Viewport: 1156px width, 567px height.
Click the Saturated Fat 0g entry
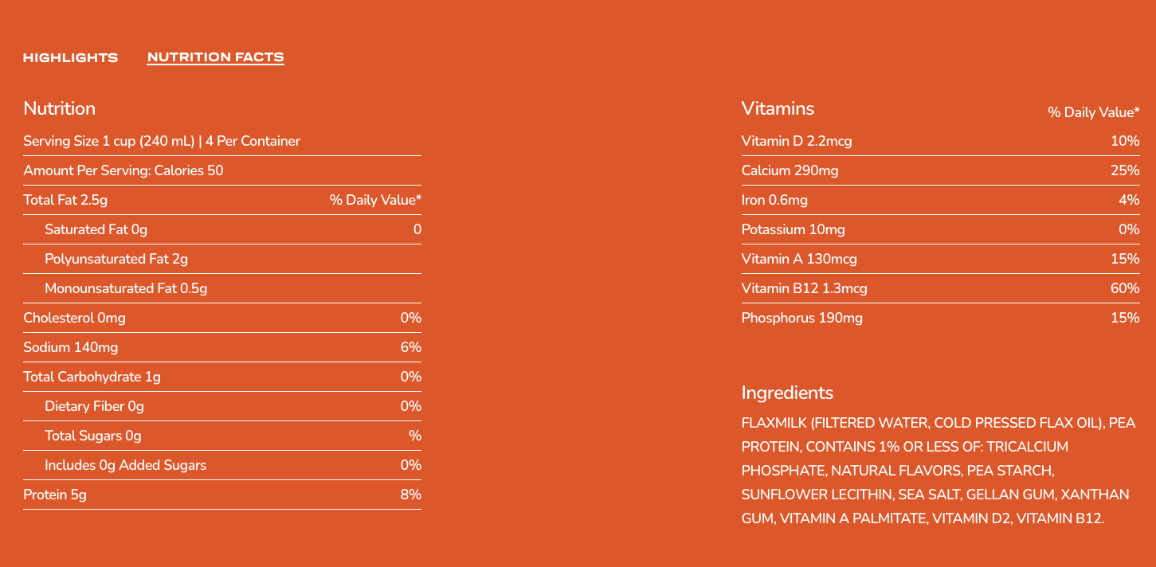[x=94, y=229]
